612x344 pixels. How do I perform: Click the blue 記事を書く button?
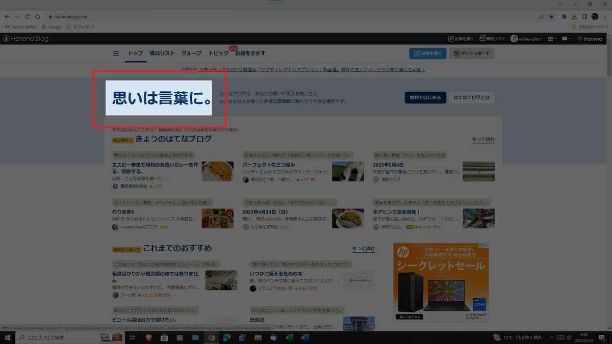pyautogui.click(x=428, y=54)
